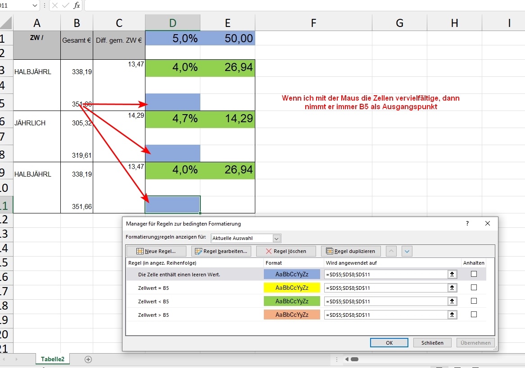
Task: Click the OK button in the dialog
Action: [389, 342]
